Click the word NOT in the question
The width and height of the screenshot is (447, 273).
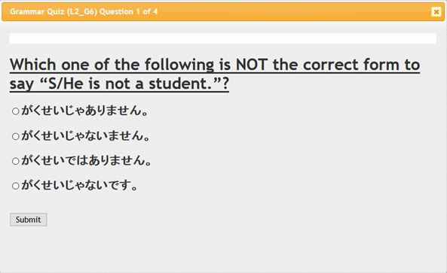[252, 65]
